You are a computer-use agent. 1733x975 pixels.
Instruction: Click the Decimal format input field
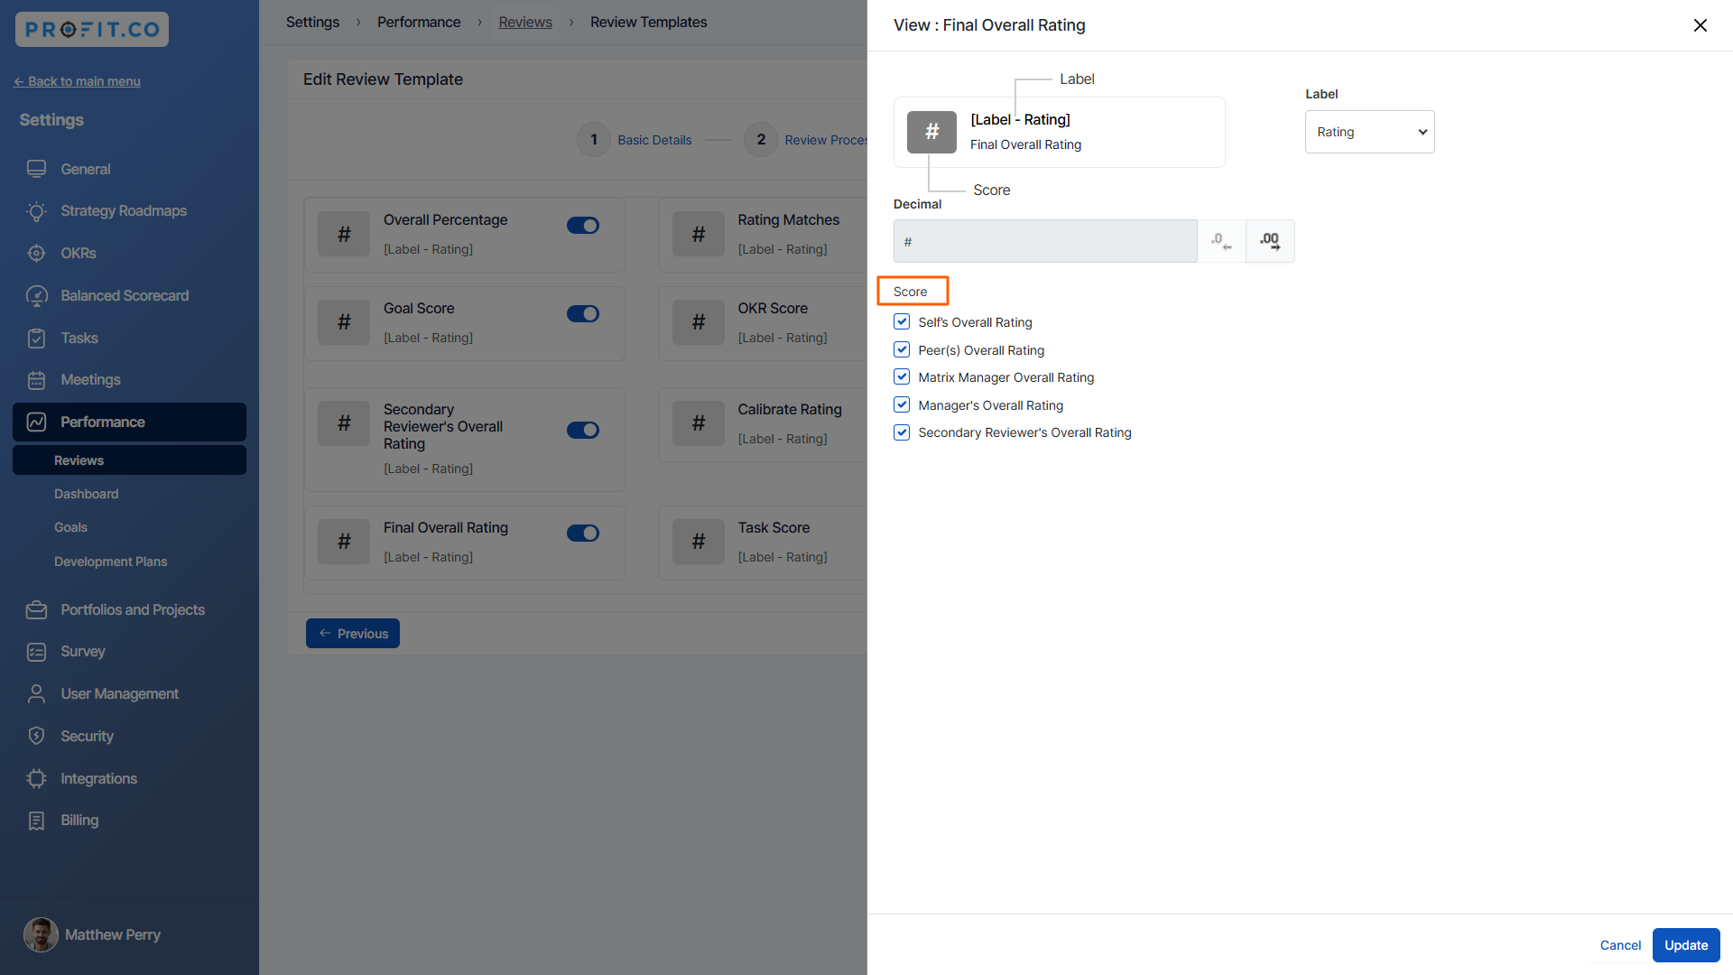(1044, 241)
